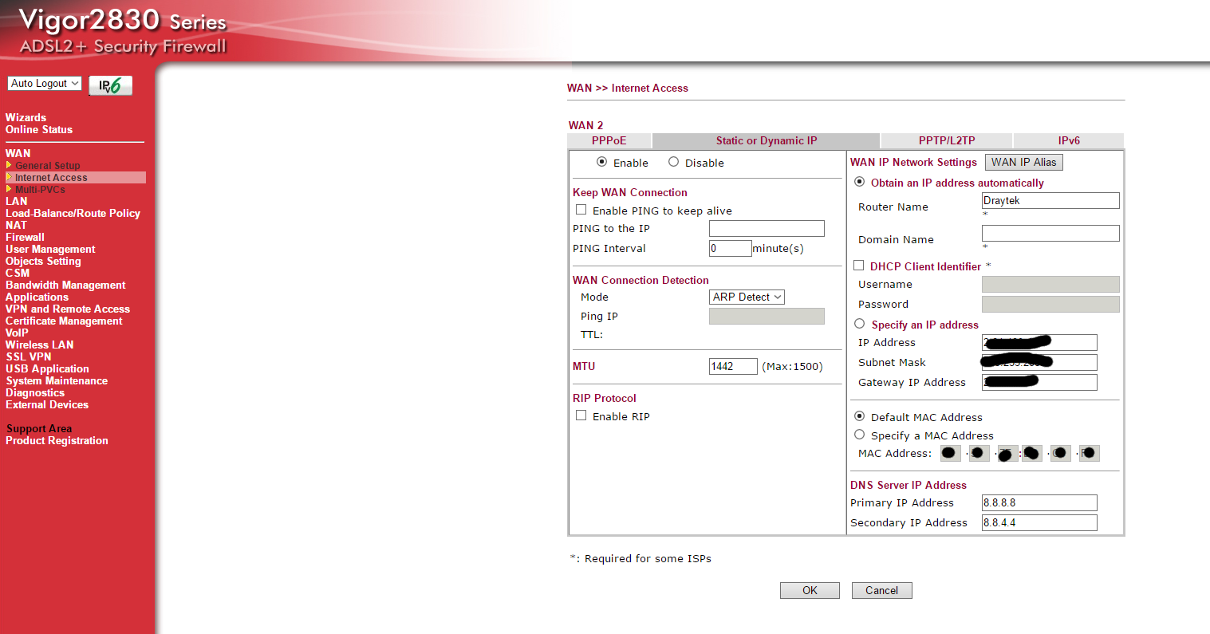The height and width of the screenshot is (634, 1210).
Task: Click the IPv6 icon button
Action: tap(110, 85)
